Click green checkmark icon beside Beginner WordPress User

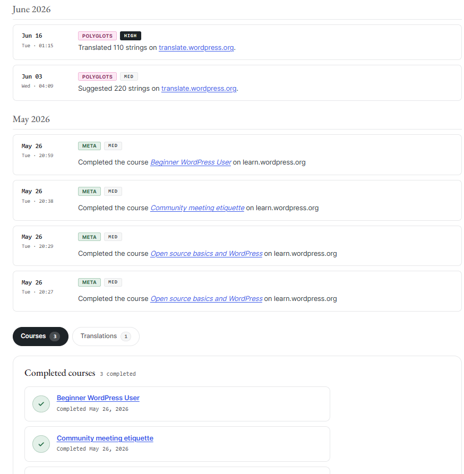[41, 404]
